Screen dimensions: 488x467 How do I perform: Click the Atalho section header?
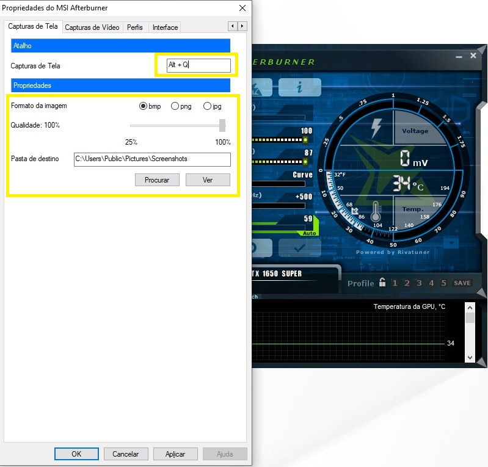120,46
